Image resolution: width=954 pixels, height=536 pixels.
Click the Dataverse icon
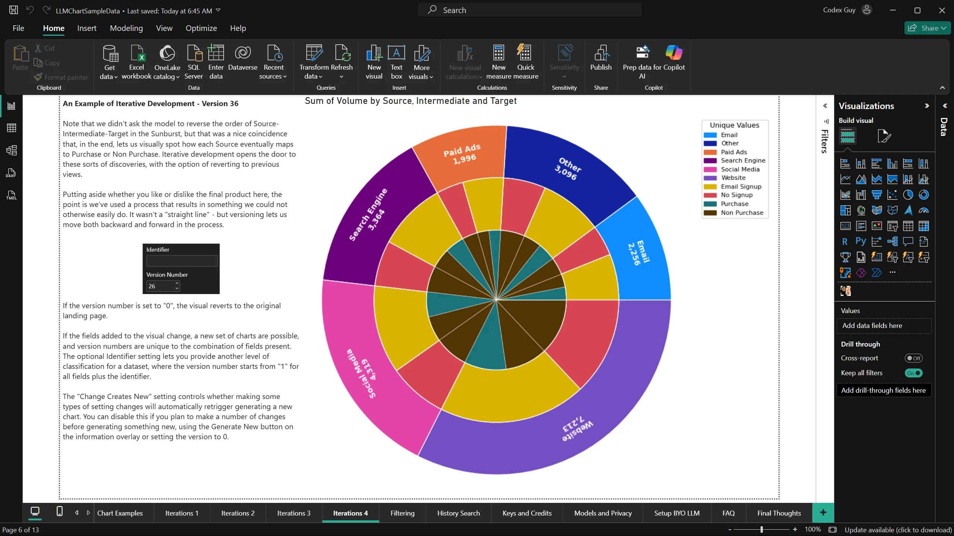(x=243, y=58)
